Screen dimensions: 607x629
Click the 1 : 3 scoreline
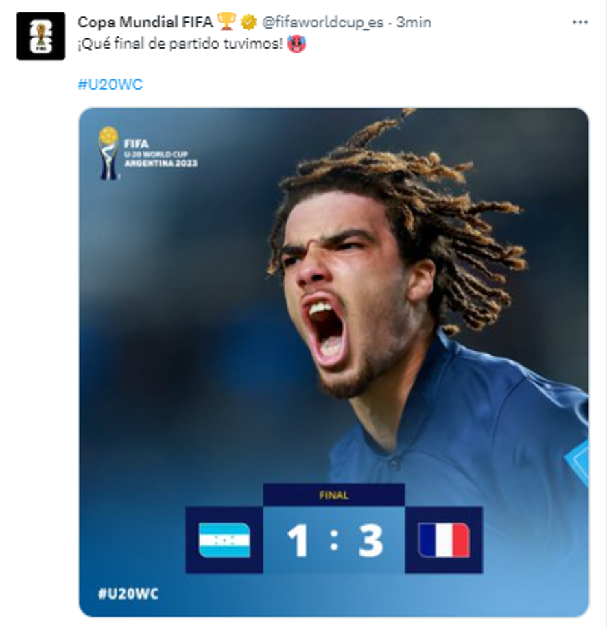tap(333, 541)
